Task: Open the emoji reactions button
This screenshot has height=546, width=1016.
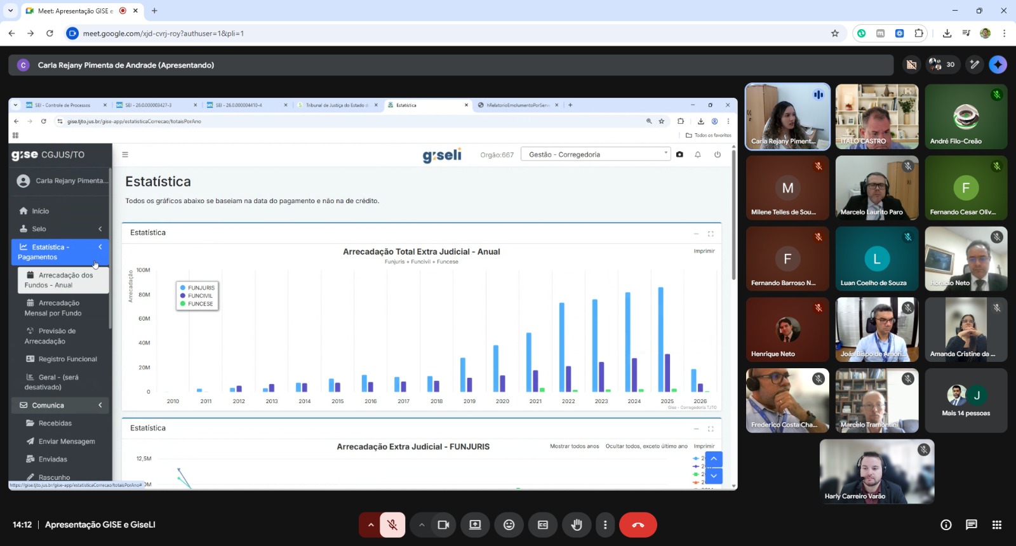Action: point(509,525)
